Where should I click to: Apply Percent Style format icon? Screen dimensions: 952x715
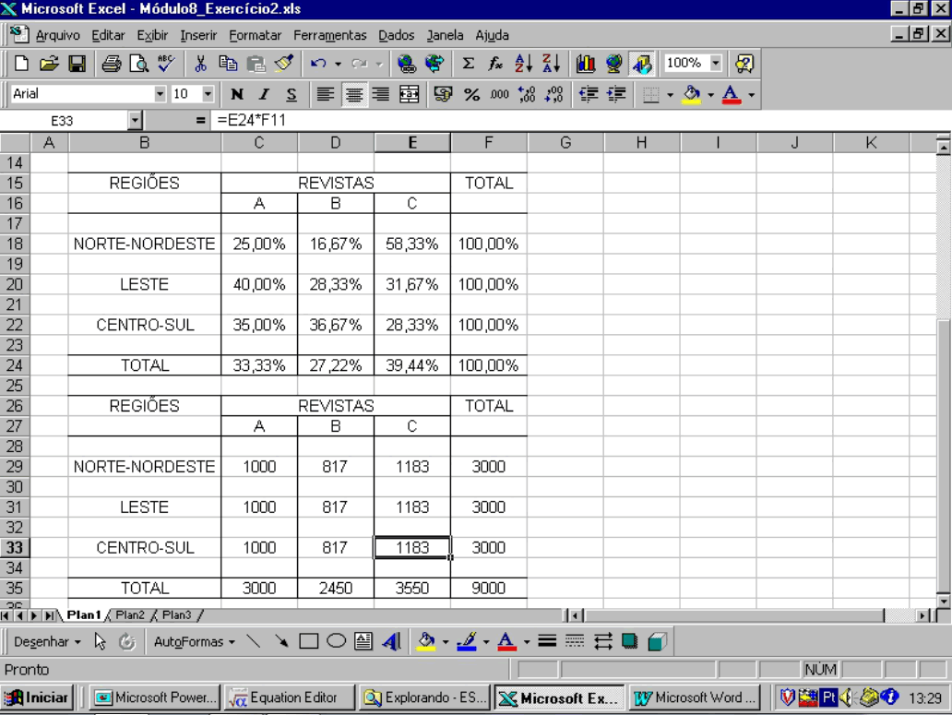(x=471, y=94)
